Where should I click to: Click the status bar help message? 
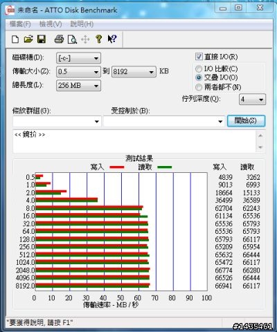point(39,322)
